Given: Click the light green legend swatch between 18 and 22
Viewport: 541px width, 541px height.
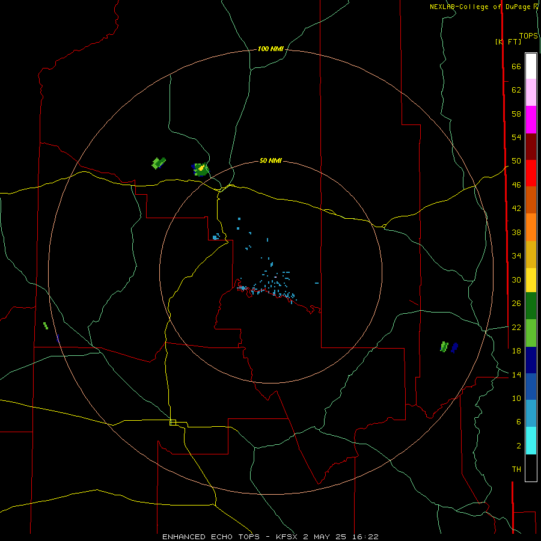Looking at the screenshot, I should (x=531, y=333).
